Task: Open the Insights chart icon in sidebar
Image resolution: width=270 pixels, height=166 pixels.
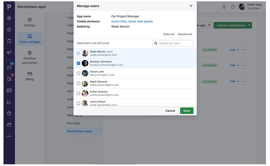Action: pos(9,102)
